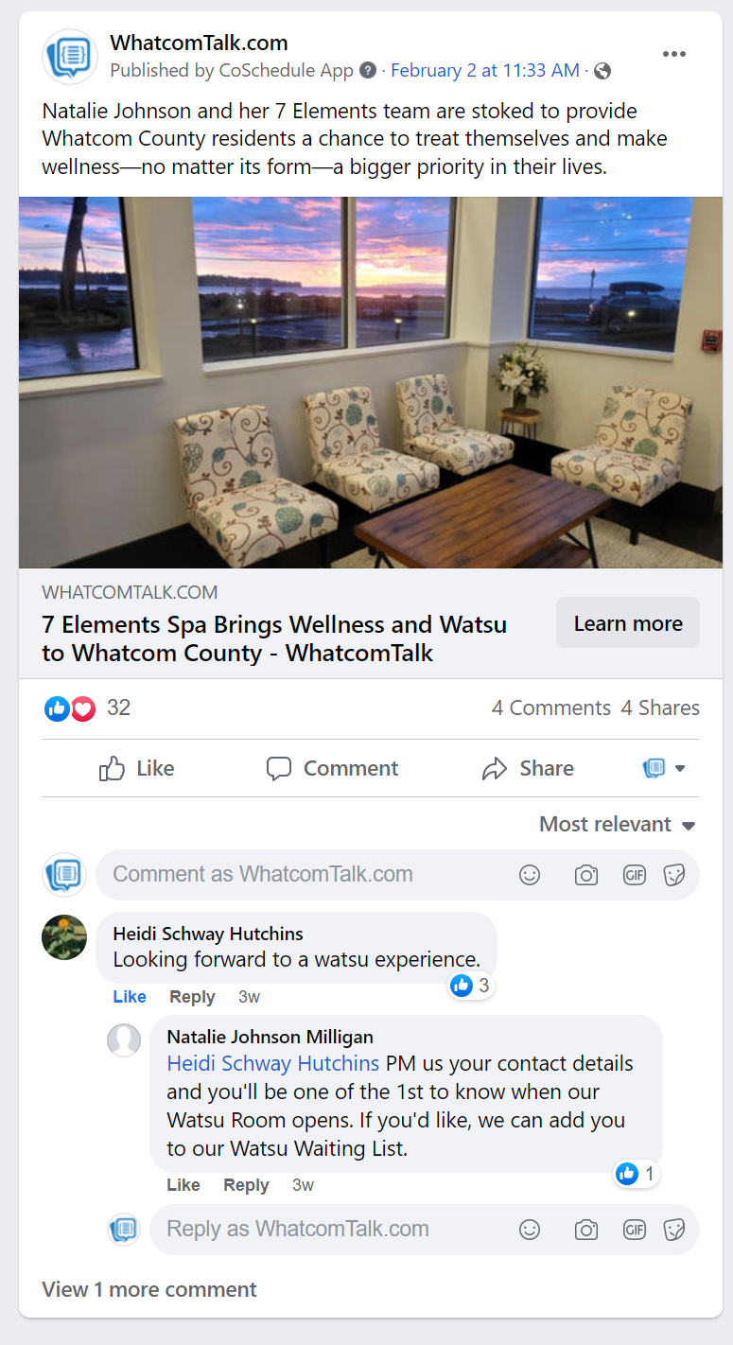Click the emoji icon in the reply box
The image size is (733, 1345).
click(530, 1230)
